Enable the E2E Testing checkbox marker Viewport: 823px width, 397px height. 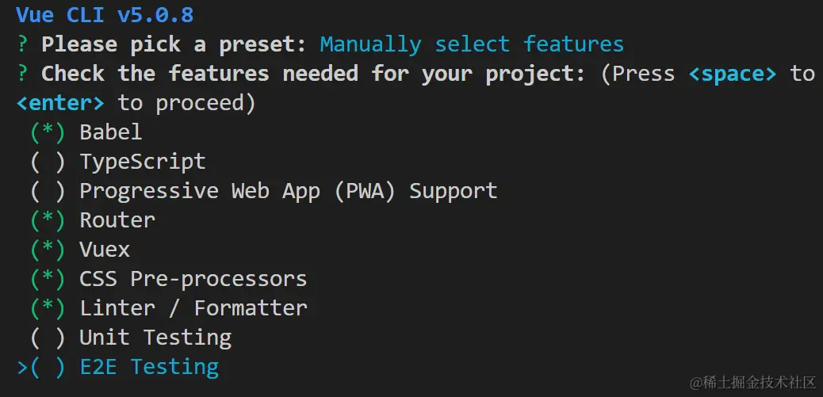(48, 367)
